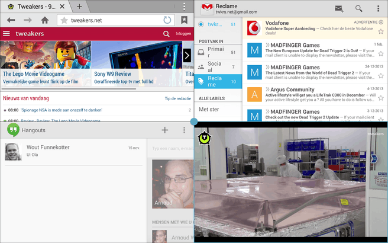Viewport: 388px width, 243px height.
Task: Start a new Hangouts conversation
Action: 165,130
